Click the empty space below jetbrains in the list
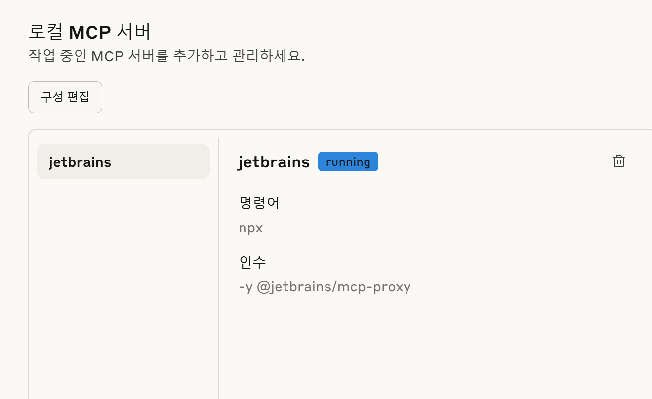The height and width of the screenshot is (399, 652). (x=123, y=286)
